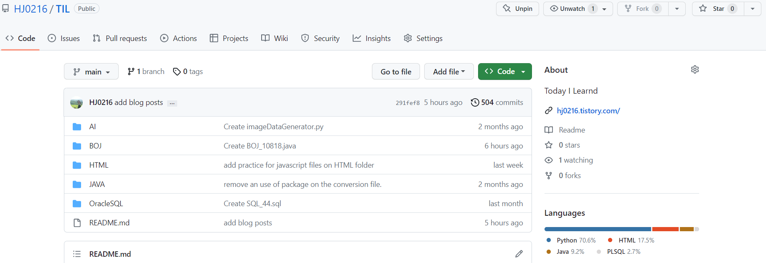Click the Go to file button

(396, 71)
